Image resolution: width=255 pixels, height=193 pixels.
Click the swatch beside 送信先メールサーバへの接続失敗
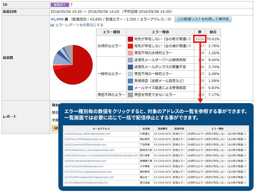pyautogui.click(x=130, y=60)
